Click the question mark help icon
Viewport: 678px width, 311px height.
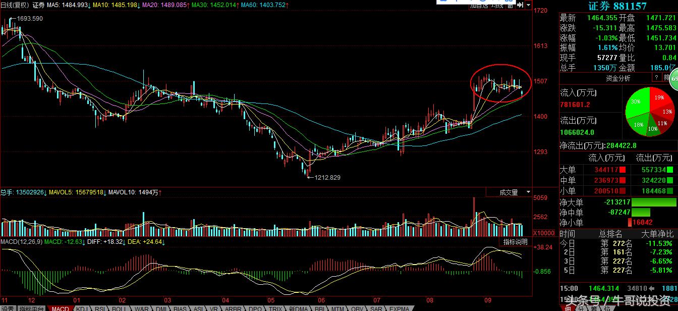point(656,78)
